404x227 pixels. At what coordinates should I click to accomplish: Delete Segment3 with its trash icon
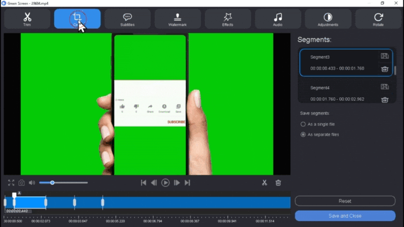385,69
